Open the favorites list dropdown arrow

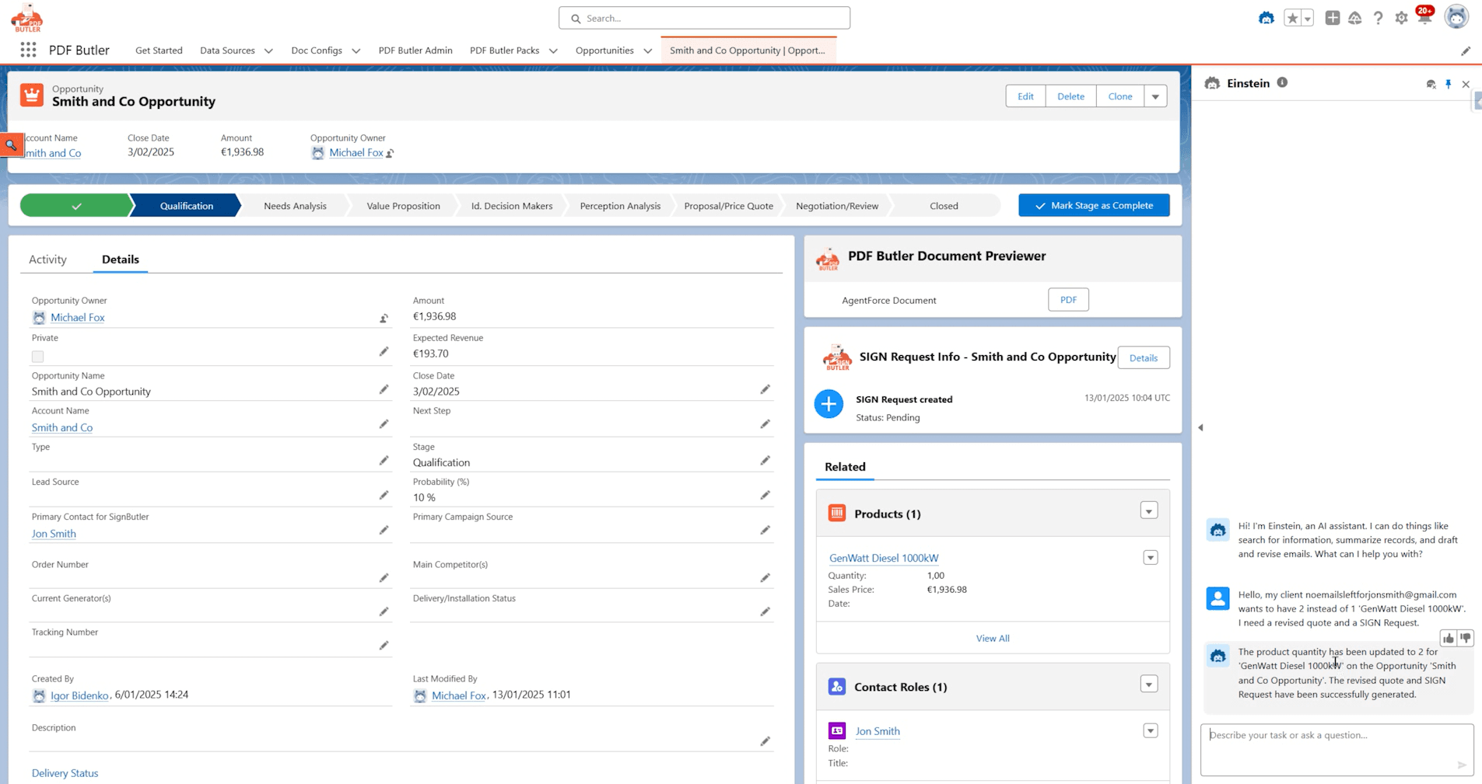tap(1308, 18)
